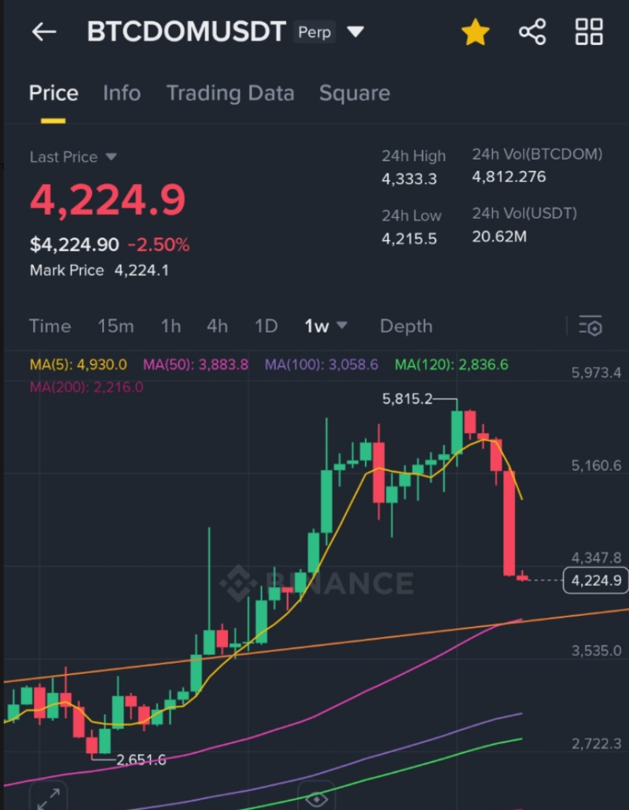Switch to the Info tab
The height and width of the screenshot is (810, 629).
tap(122, 93)
